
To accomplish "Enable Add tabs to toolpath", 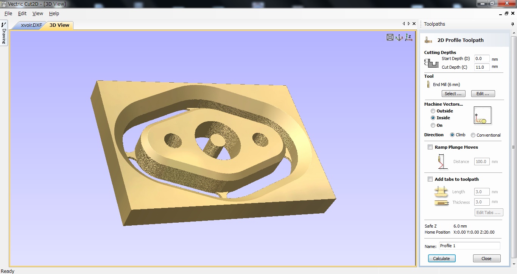I will [x=430, y=179].
